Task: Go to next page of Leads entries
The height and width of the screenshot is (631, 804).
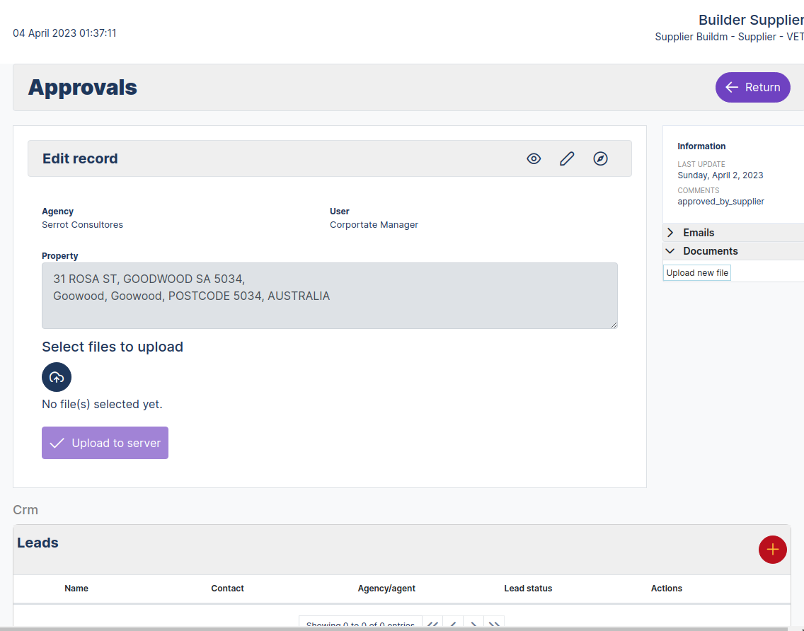Action: (x=473, y=624)
